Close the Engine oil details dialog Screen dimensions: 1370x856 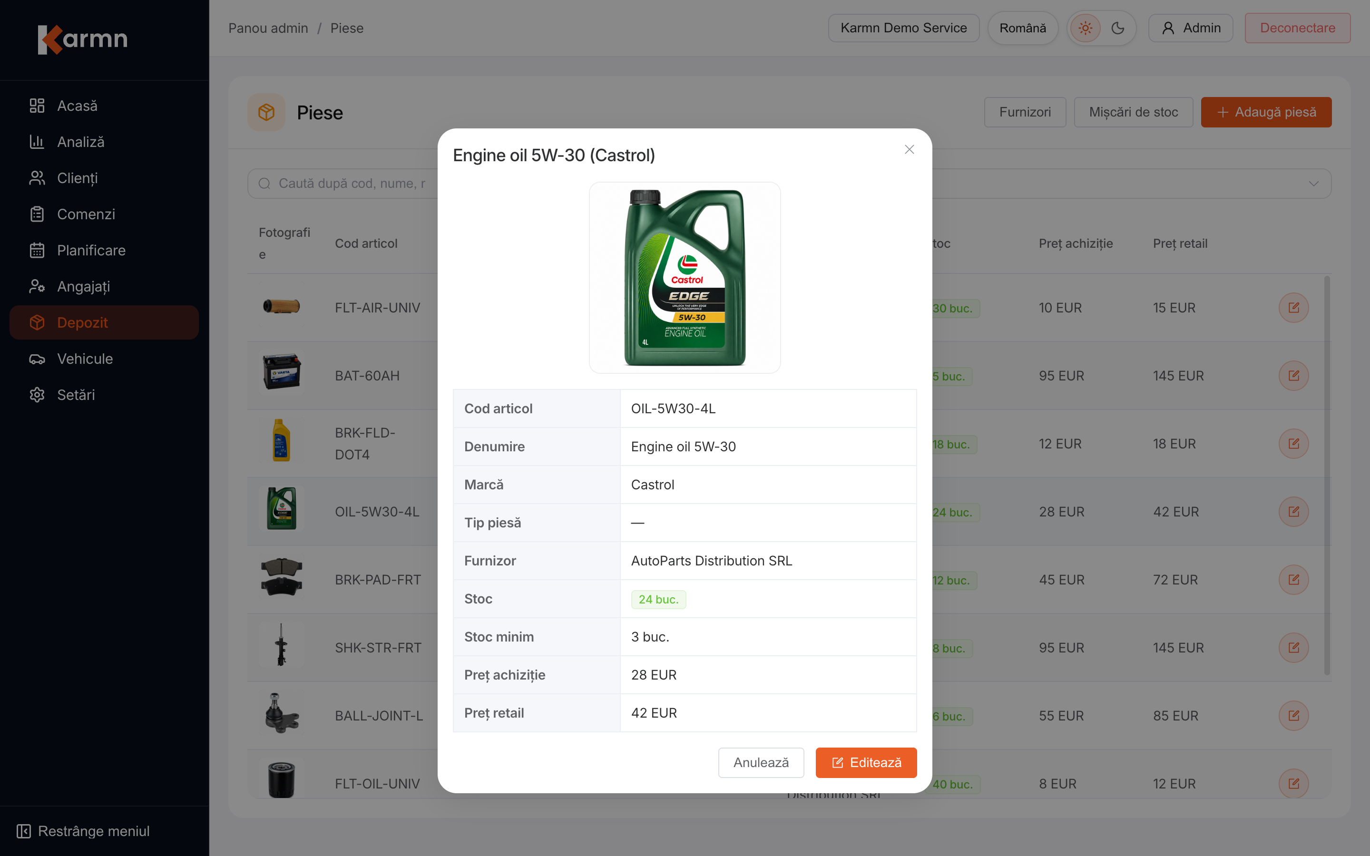coord(909,149)
